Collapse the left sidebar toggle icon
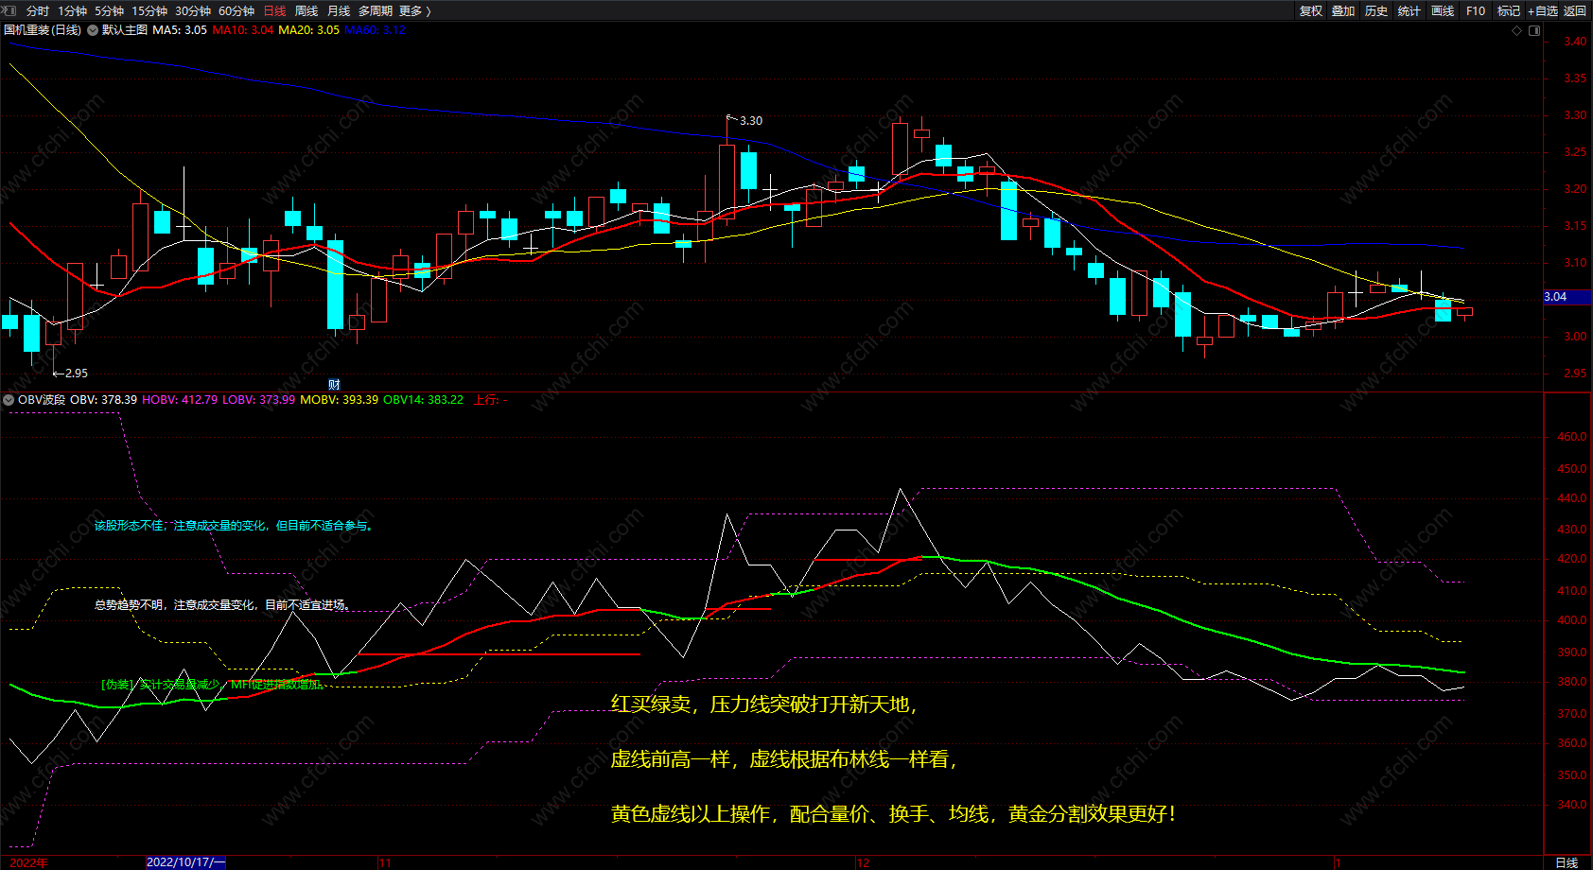This screenshot has height=870, width=1593. click(10, 10)
